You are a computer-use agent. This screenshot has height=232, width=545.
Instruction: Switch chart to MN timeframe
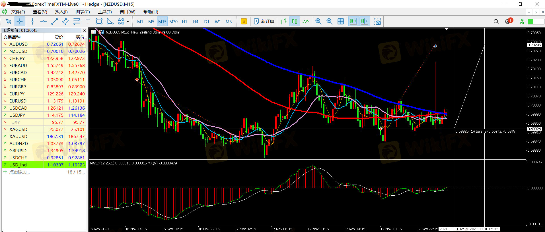click(229, 22)
